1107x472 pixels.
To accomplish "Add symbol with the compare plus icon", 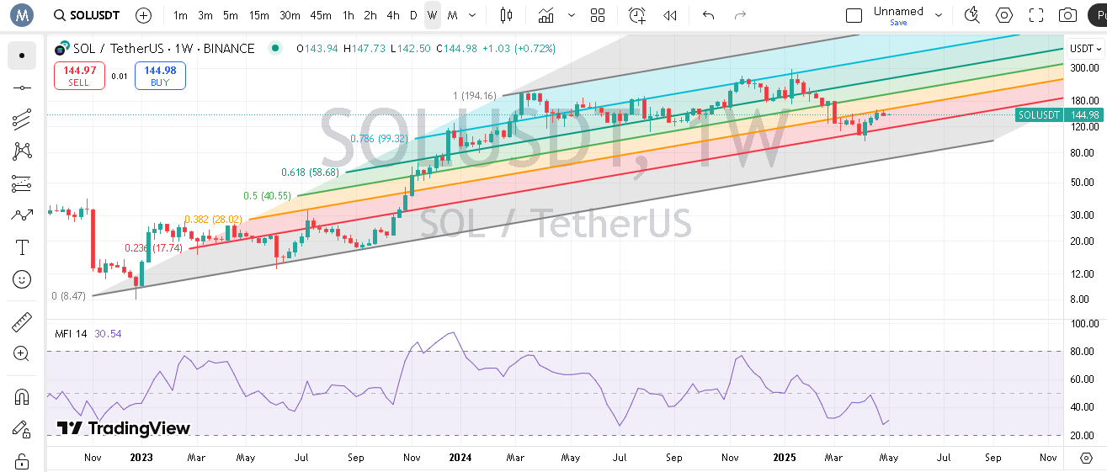I will [144, 15].
